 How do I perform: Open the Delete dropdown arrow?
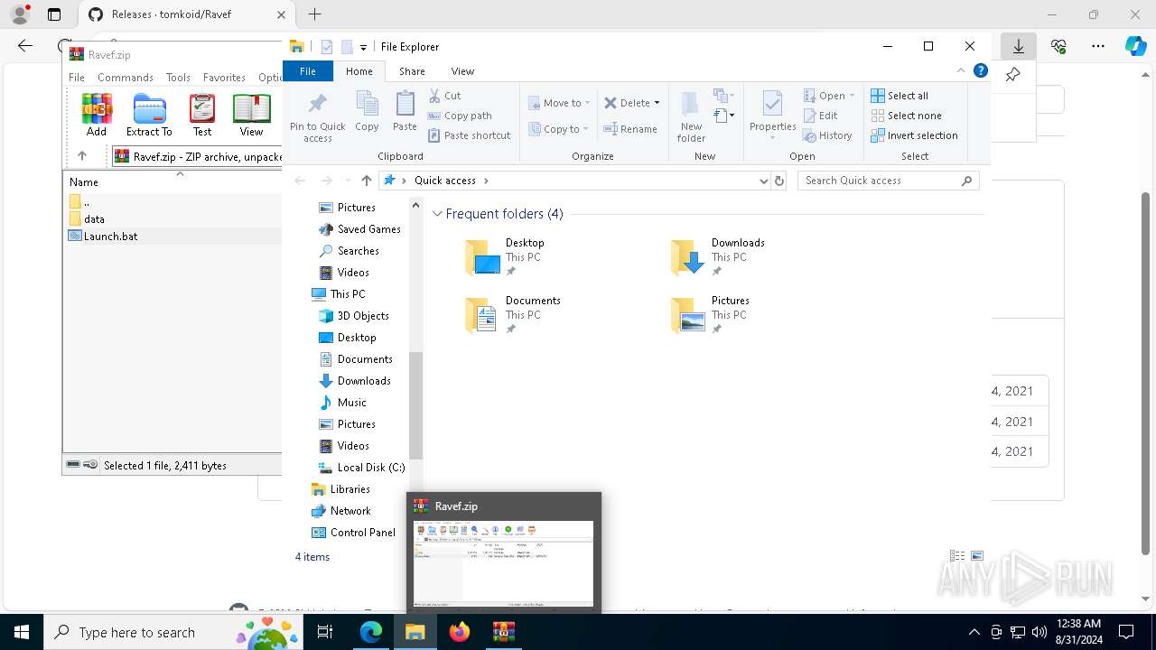point(657,103)
